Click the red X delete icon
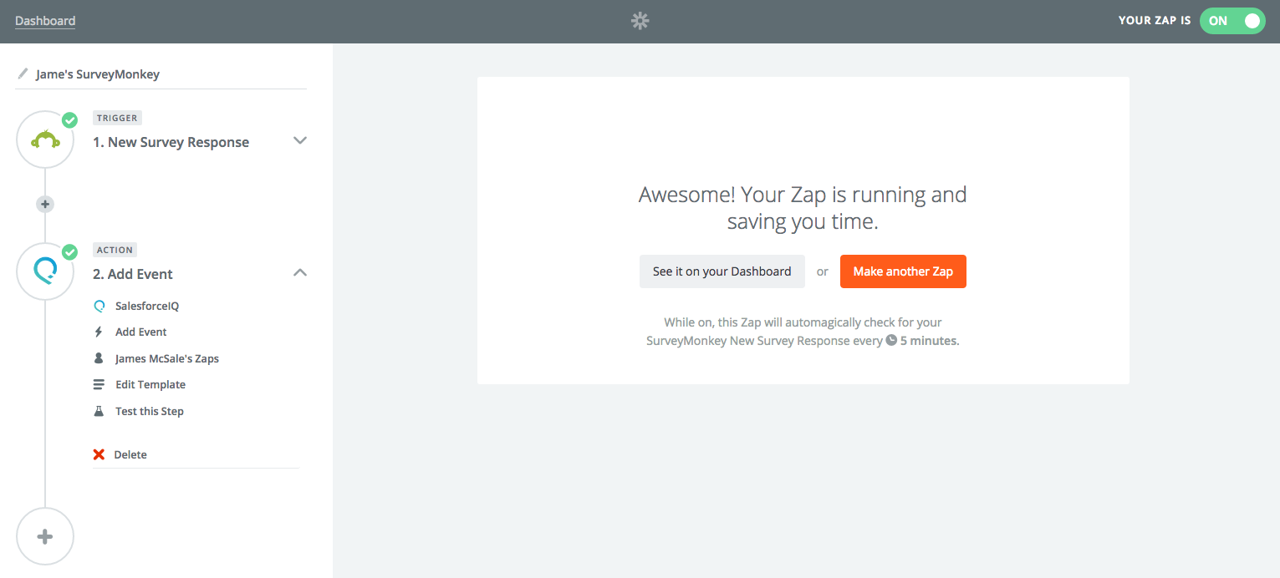 click(99, 454)
